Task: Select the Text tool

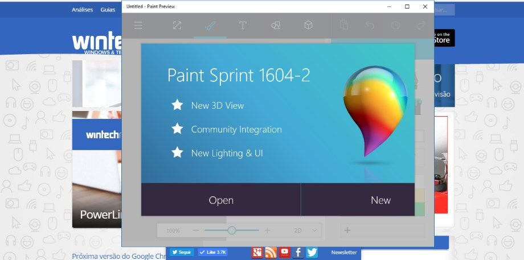Action: click(243, 26)
